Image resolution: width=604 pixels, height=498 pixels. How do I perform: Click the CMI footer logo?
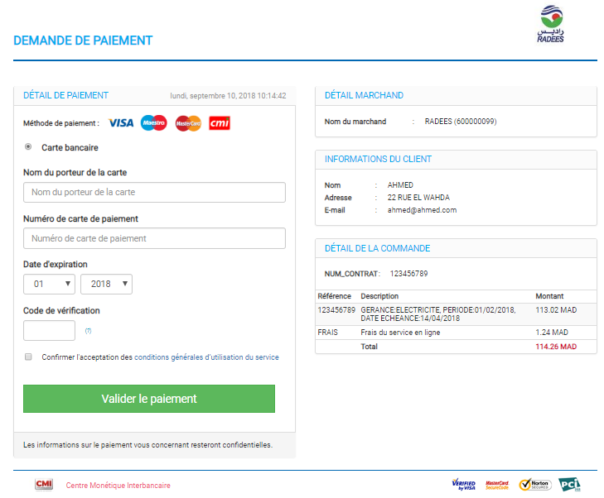(x=44, y=485)
